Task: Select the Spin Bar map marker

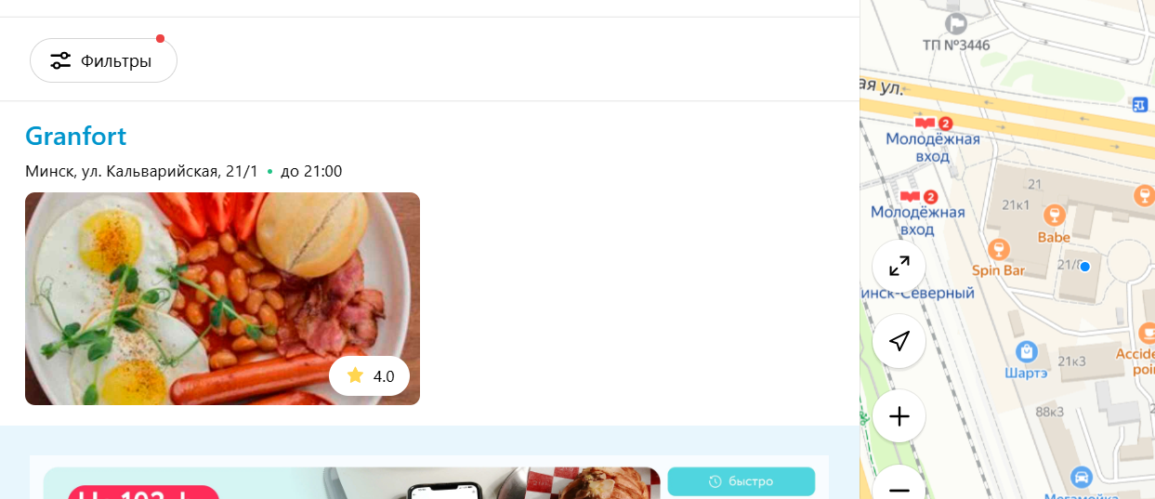Action: tap(999, 249)
